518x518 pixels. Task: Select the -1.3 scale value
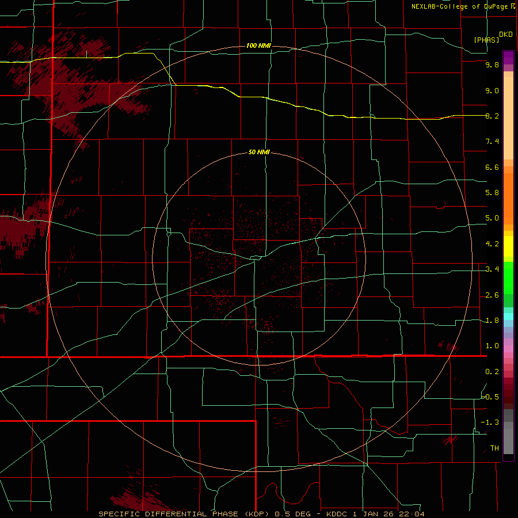click(490, 422)
